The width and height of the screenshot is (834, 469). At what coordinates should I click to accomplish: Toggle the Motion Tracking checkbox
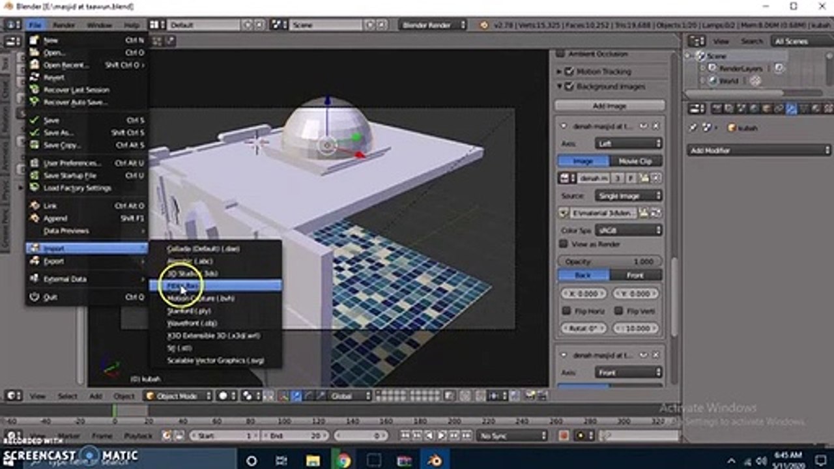point(569,72)
